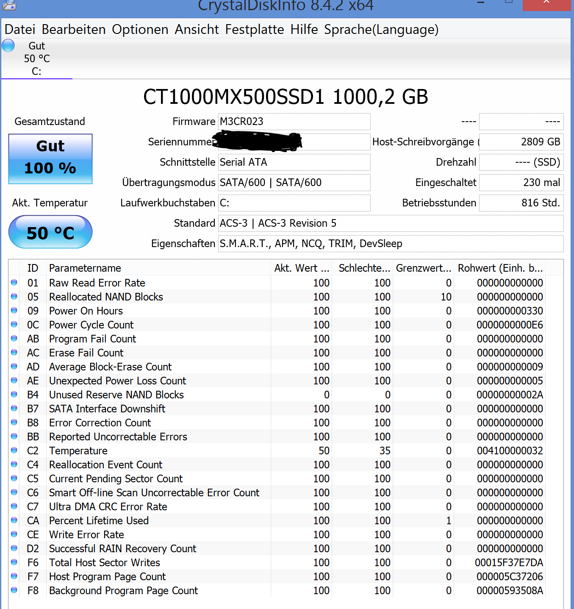Screen dimensions: 574x609
Task: Click the blue health orb for drive C:
Action: point(8,45)
